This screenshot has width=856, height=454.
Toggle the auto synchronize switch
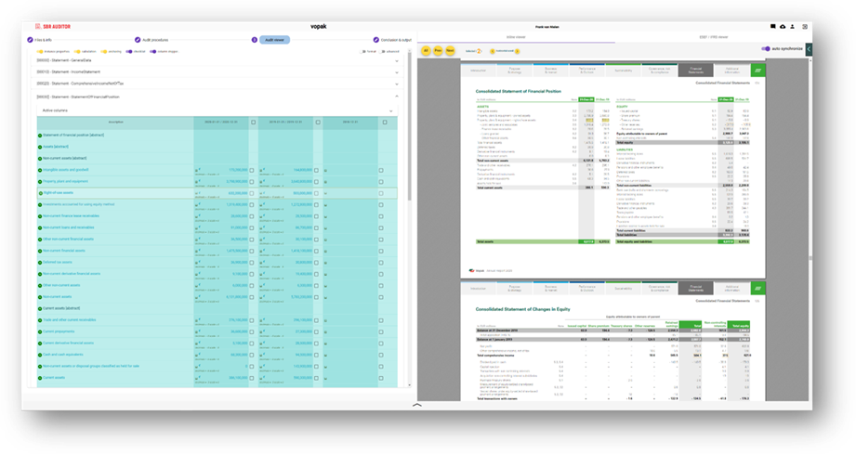point(767,49)
